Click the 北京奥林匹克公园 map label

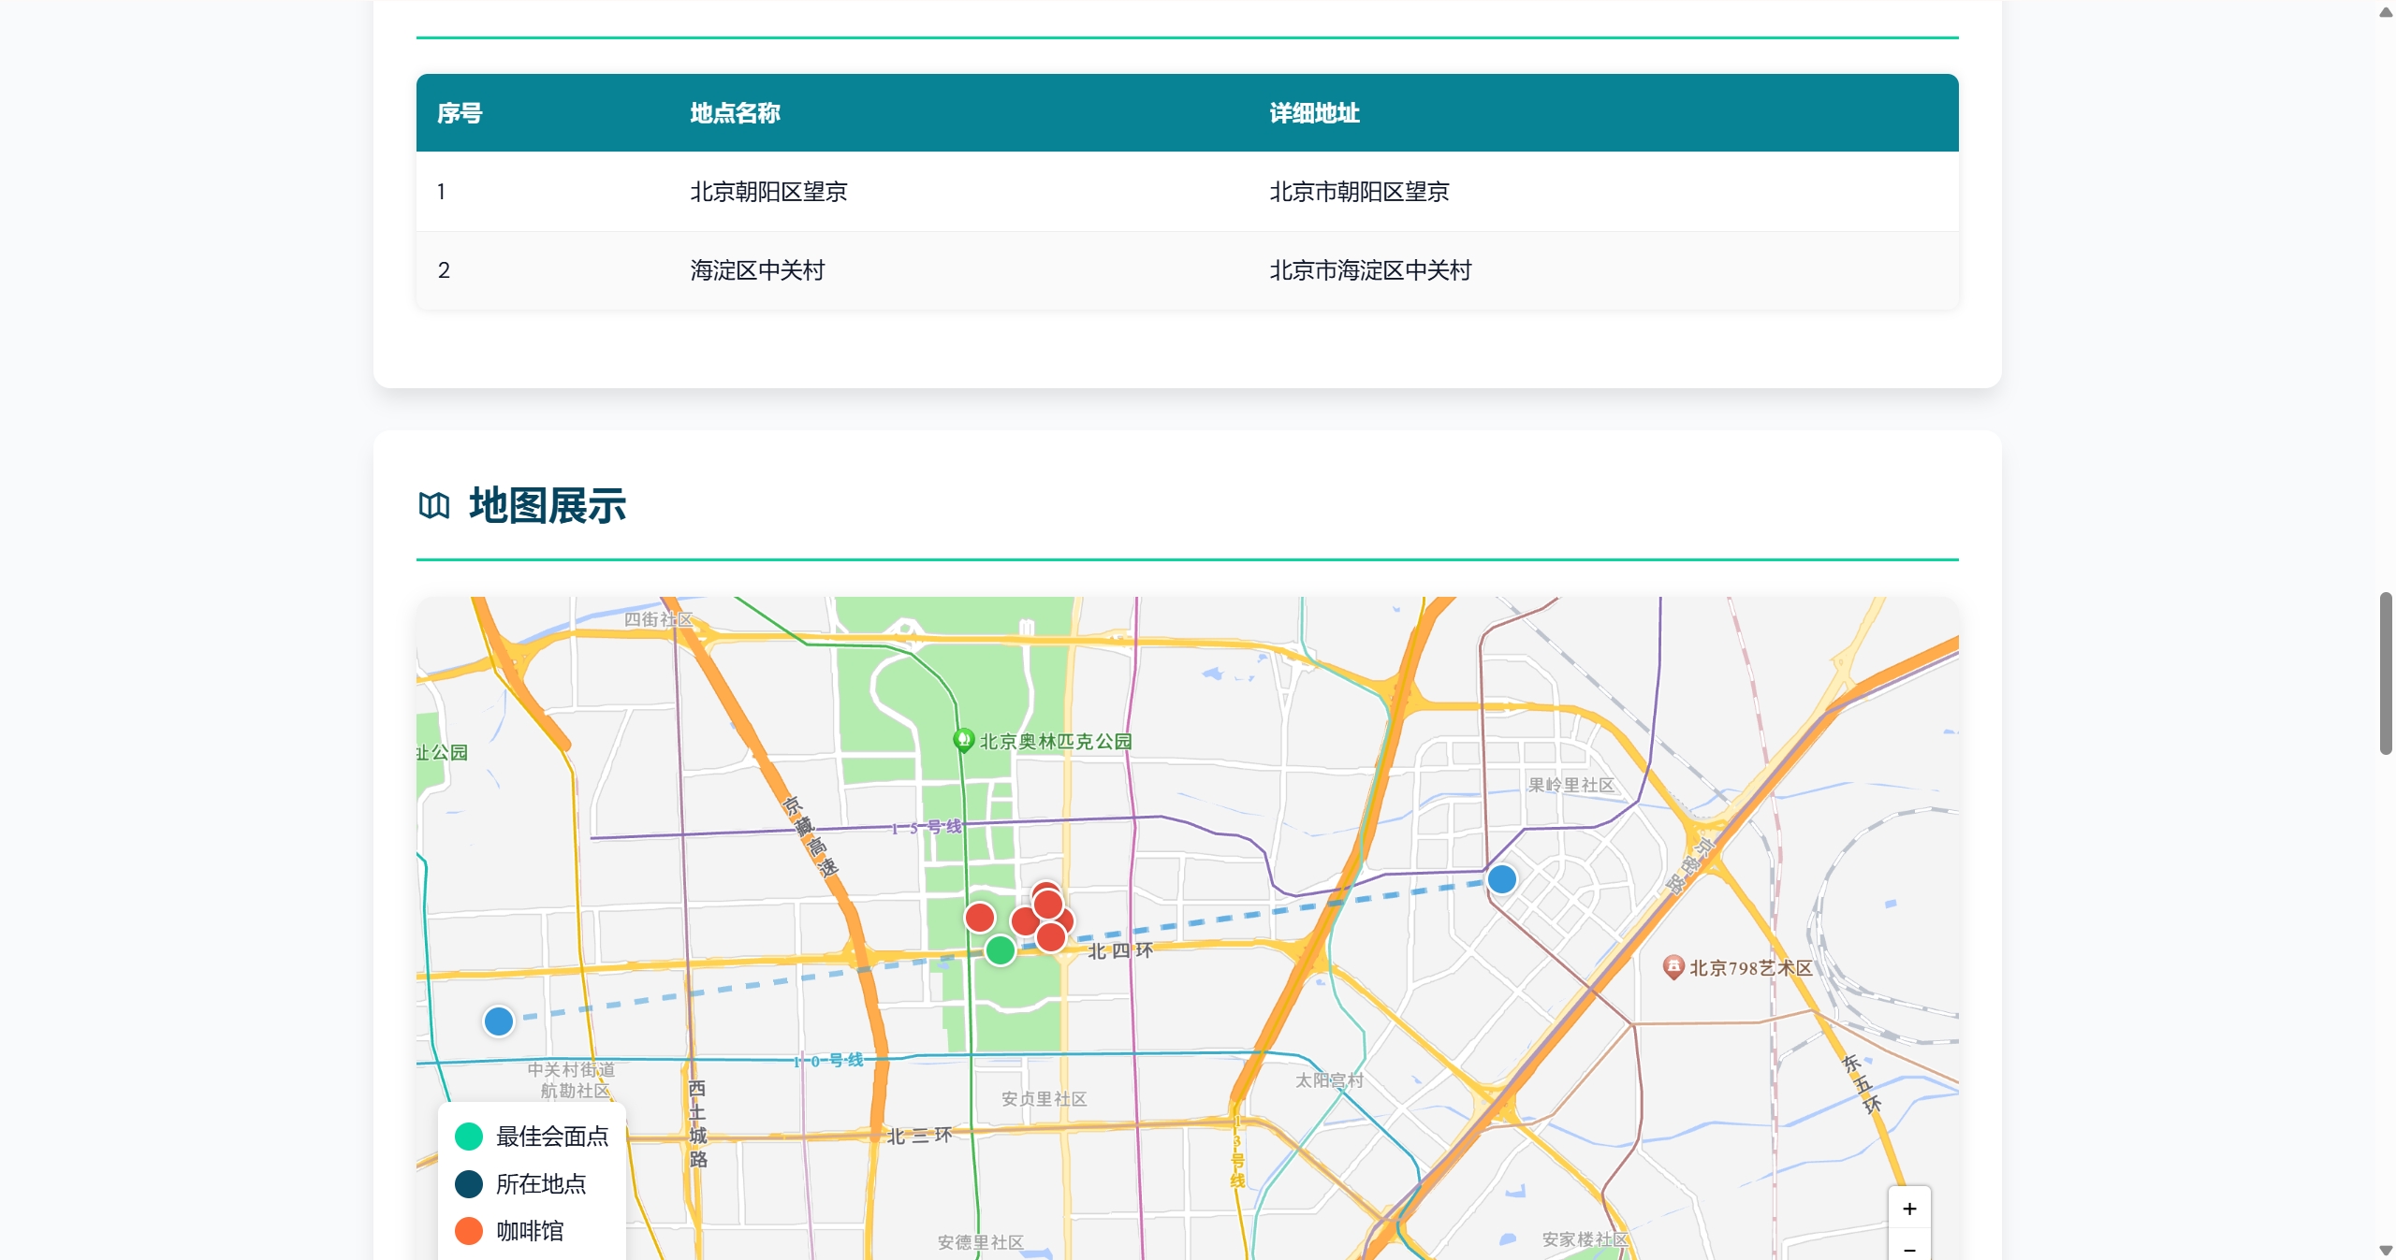point(1056,742)
